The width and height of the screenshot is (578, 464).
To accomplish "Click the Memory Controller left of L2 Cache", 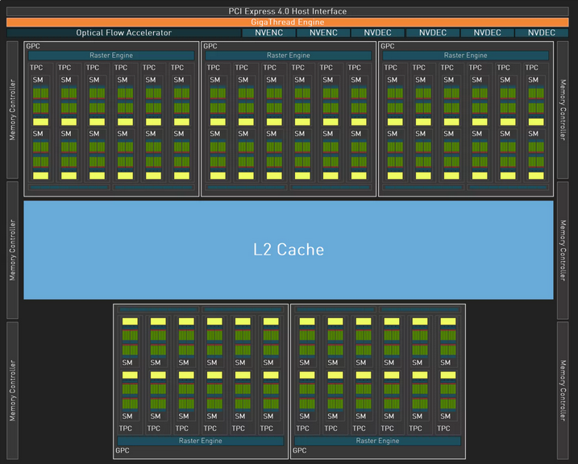I will (x=13, y=250).
